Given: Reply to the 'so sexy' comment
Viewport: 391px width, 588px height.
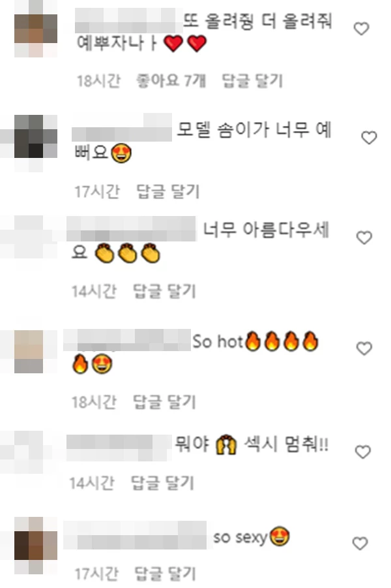Looking at the screenshot, I should pyautogui.click(x=165, y=574).
